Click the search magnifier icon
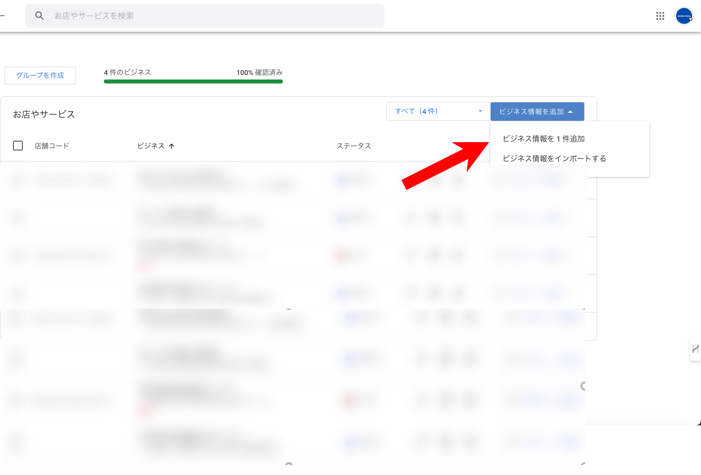The height and width of the screenshot is (475, 701). (x=39, y=16)
